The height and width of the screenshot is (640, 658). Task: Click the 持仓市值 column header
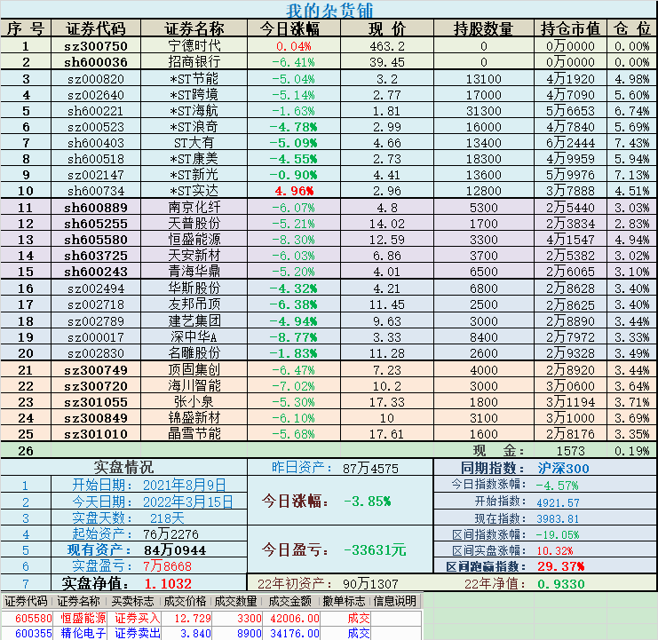click(x=570, y=28)
